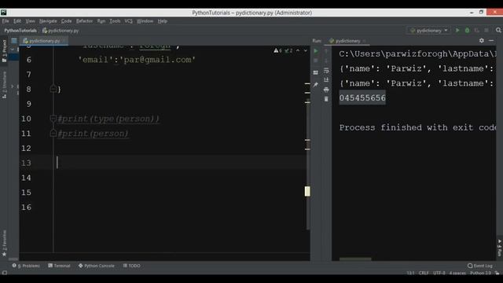The width and height of the screenshot is (503, 283).
Task: Click the tool windows quick-access icon bottom-left
Action: pos(4,273)
